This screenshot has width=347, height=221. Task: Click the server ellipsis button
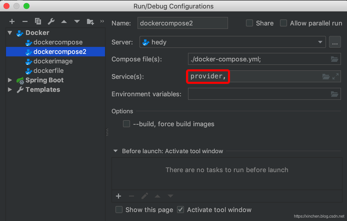[335, 42]
